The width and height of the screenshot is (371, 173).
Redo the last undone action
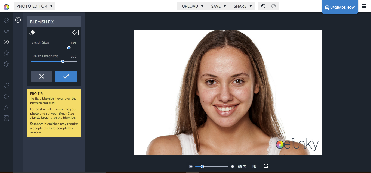(x=274, y=6)
